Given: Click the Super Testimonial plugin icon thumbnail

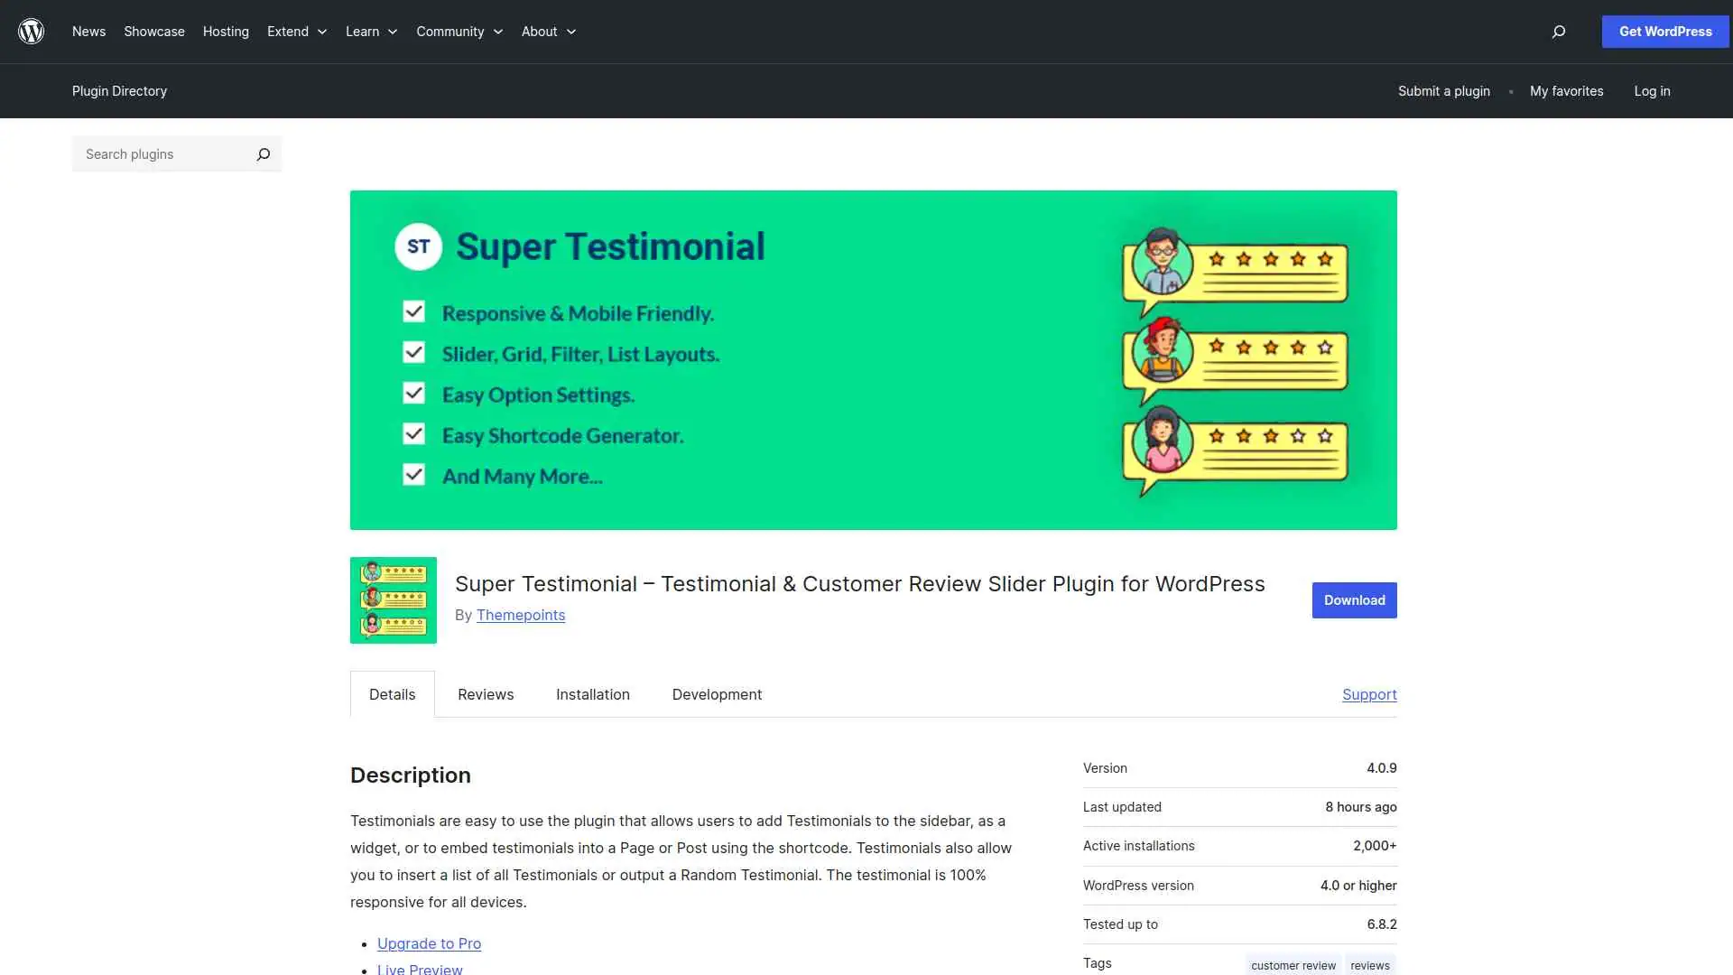Looking at the screenshot, I should [x=393, y=599].
